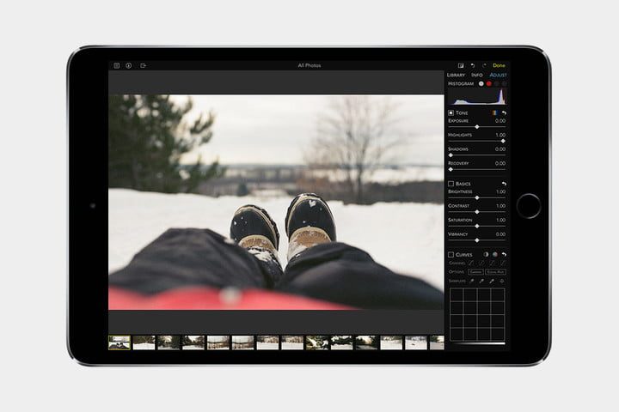Tap the second Curves Options button
The height and width of the screenshot is (412, 619).
495,272
